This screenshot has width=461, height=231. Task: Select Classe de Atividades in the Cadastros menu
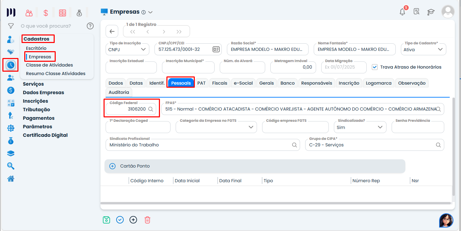pyautogui.click(x=50, y=64)
